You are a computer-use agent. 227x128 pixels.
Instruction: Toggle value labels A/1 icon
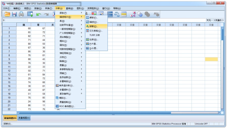pyautogui.click(x=133, y=14)
